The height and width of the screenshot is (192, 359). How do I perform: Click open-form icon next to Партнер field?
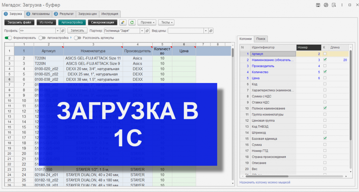point(147,31)
